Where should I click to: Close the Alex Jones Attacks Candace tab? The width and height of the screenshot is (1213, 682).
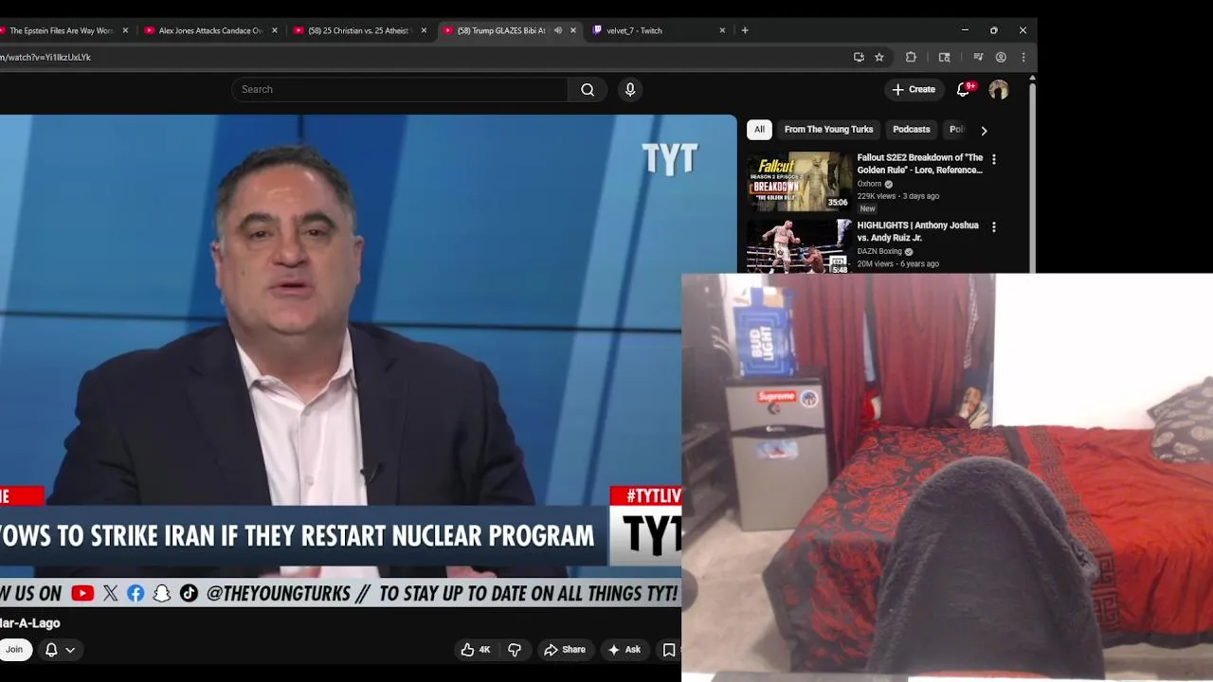tap(275, 30)
